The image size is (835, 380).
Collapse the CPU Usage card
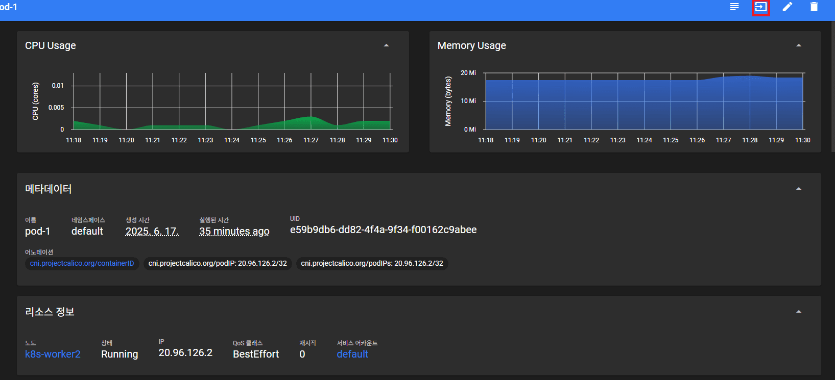coord(386,45)
